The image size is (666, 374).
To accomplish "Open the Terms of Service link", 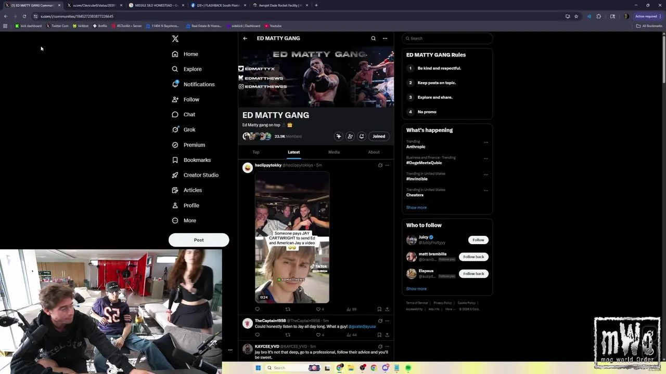I will 417,303.
